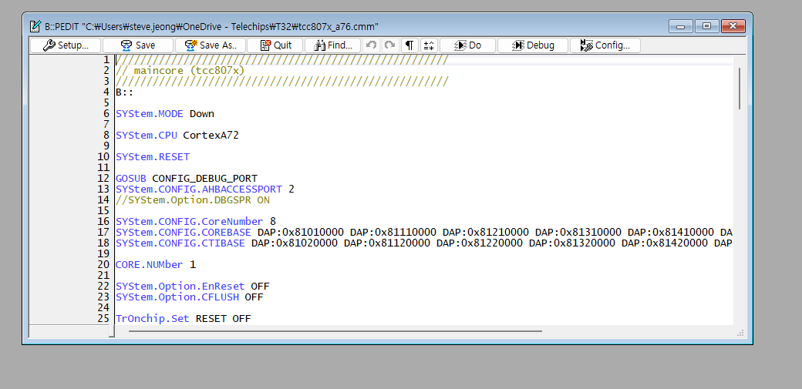Toggle the line spacing/numbering icon
The height and width of the screenshot is (389, 802).
pyautogui.click(x=429, y=45)
